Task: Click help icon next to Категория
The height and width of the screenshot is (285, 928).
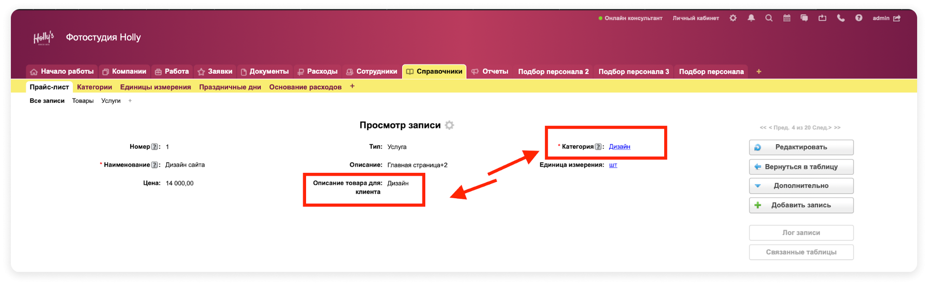Action: [598, 147]
